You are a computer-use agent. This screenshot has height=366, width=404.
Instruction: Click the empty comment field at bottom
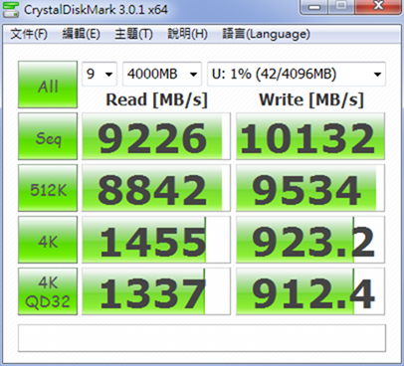202,338
